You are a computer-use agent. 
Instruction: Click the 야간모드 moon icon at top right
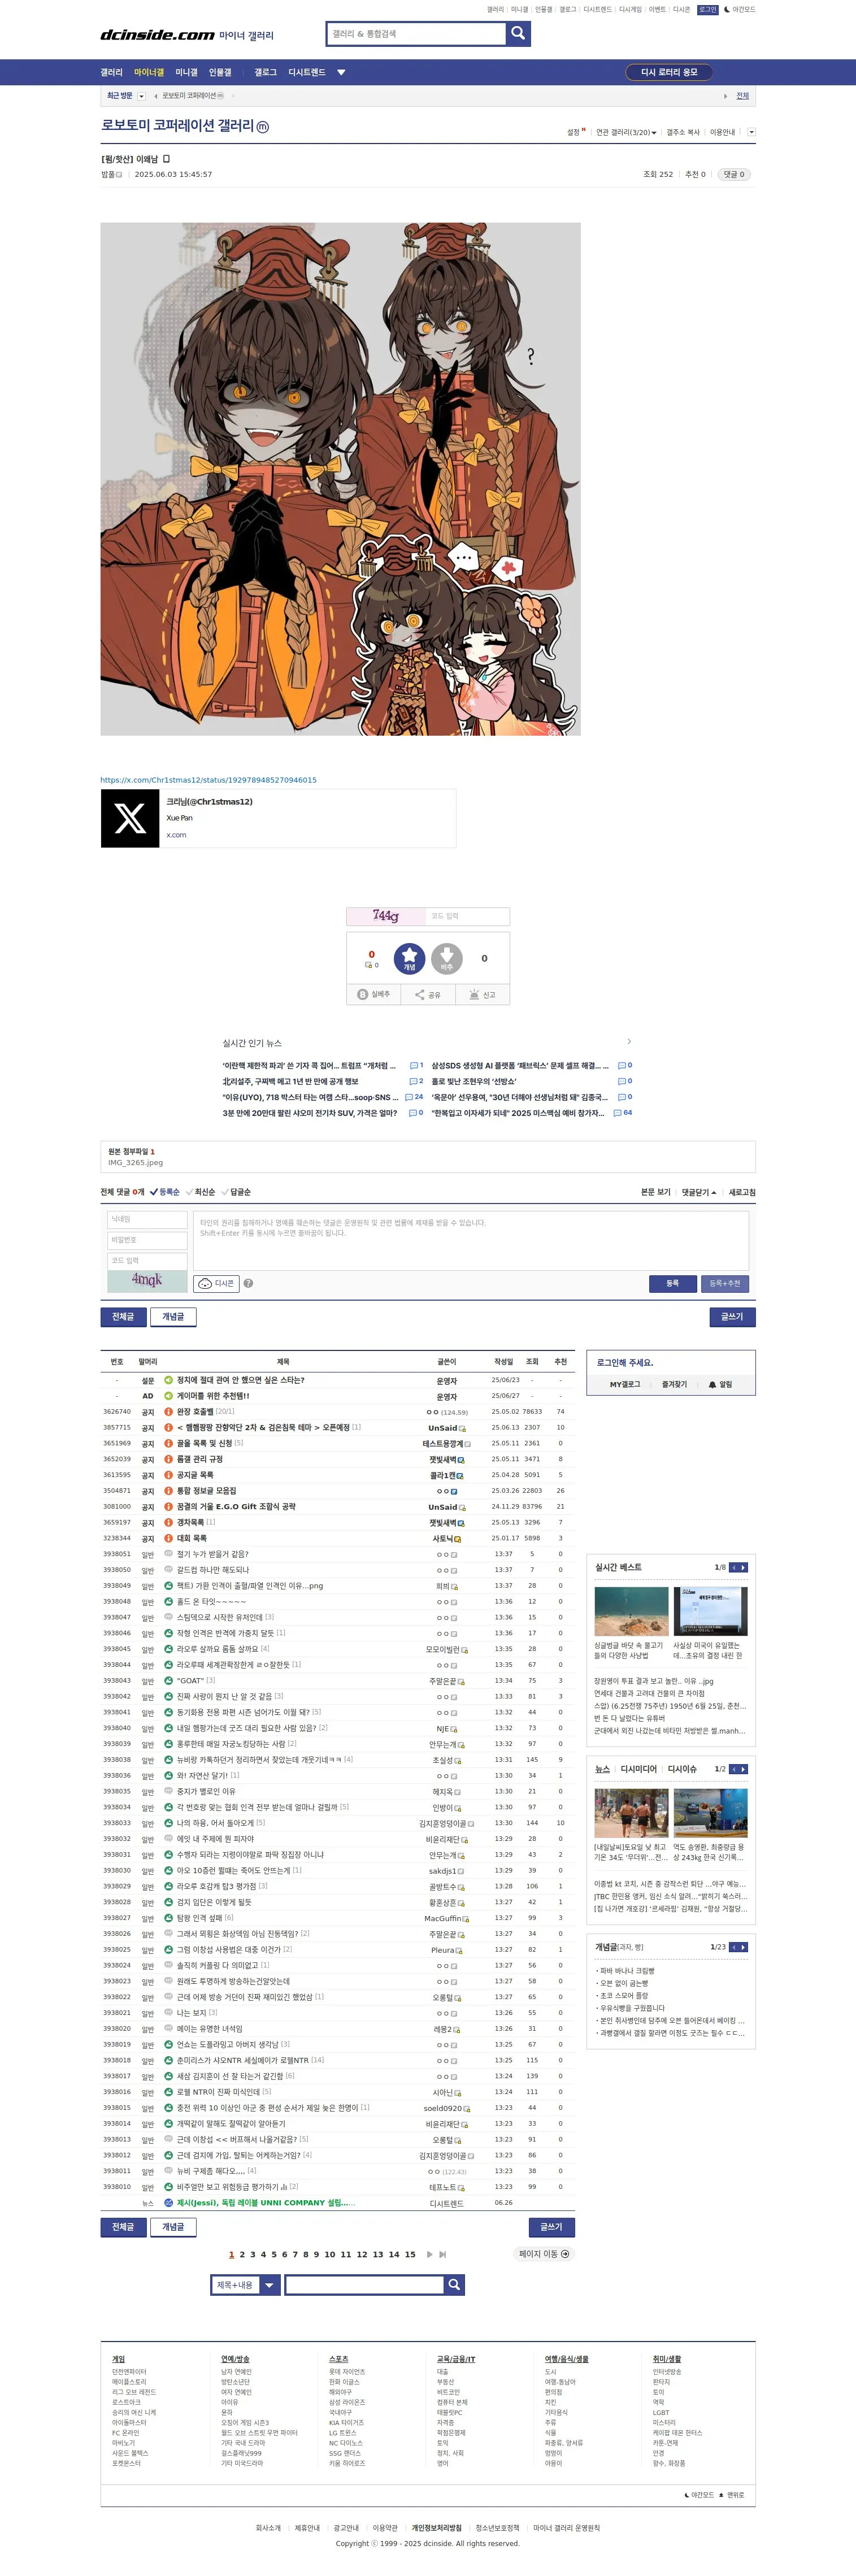[727, 9]
